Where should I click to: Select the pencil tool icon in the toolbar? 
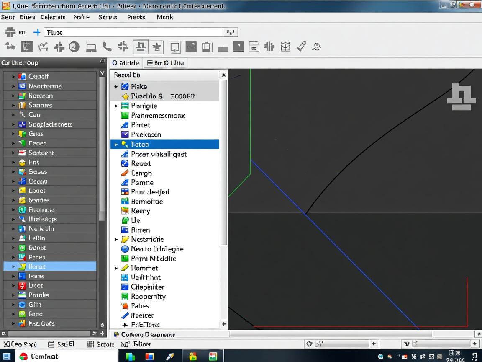(301, 47)
